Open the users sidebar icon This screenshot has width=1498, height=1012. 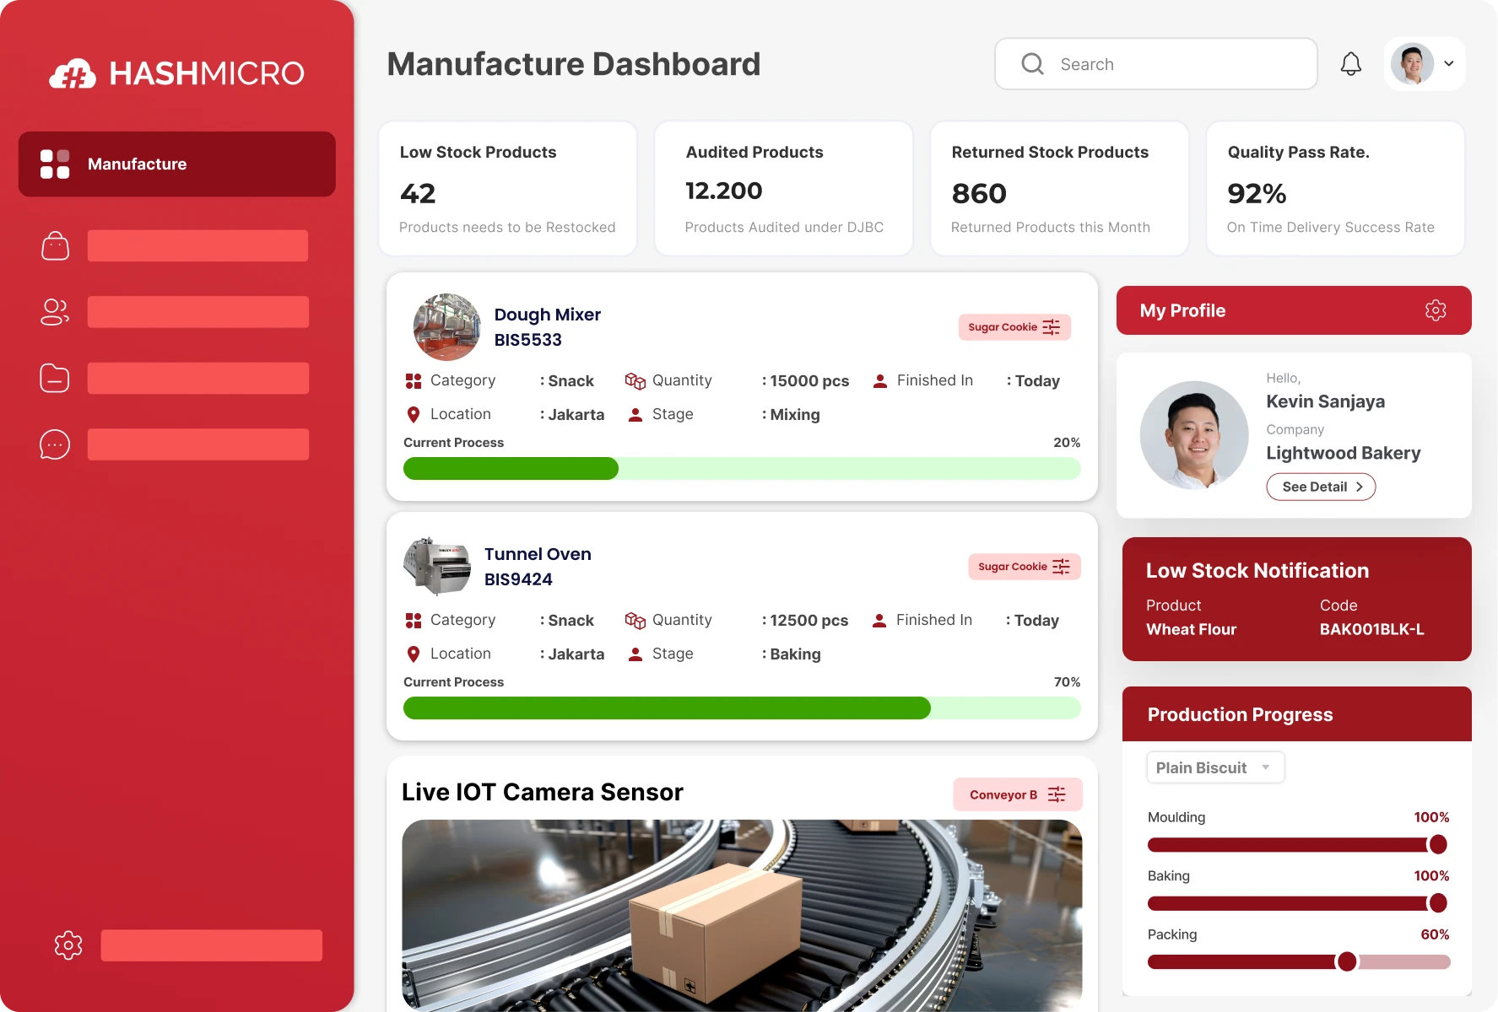pos(55,312)
